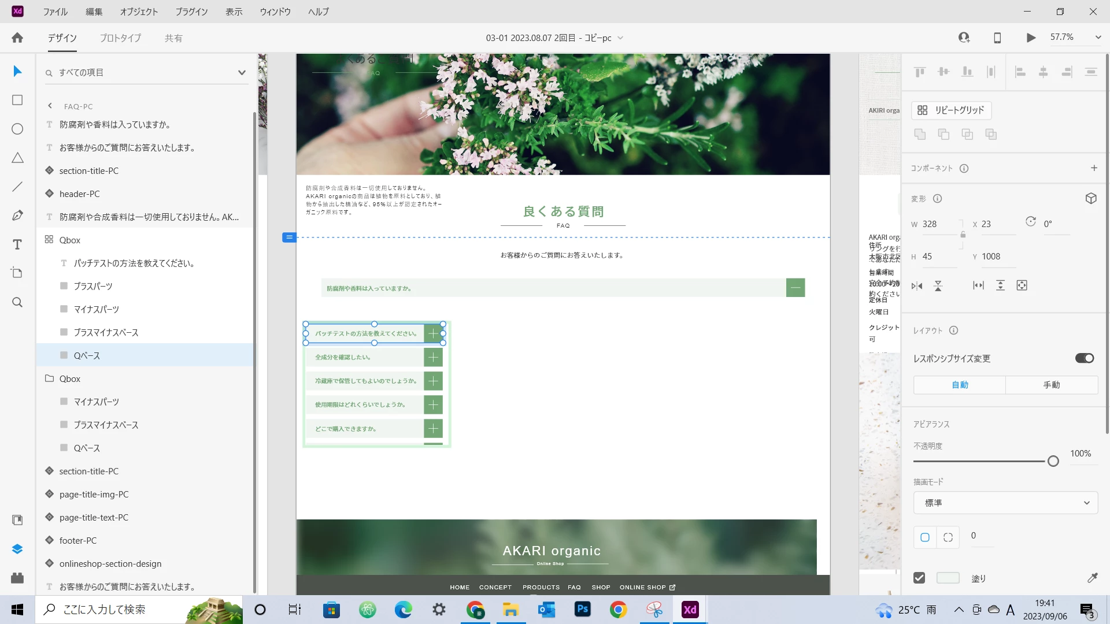This screenshot has height=624, width=1110.
Task: Click the desktop preview play button
Action: (1031, 38)
